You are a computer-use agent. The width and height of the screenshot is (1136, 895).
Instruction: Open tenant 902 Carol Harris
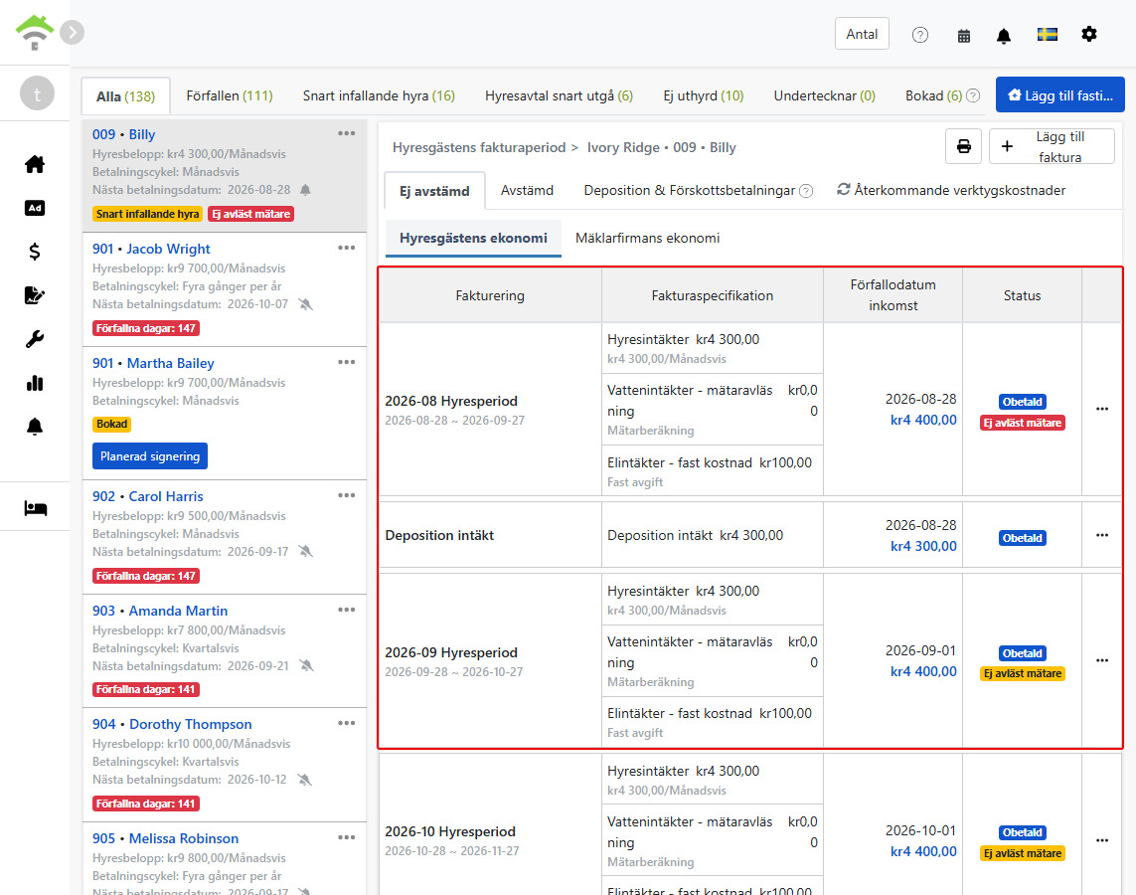(148, 496)
